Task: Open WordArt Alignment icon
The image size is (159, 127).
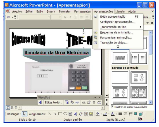Action: 94,102
